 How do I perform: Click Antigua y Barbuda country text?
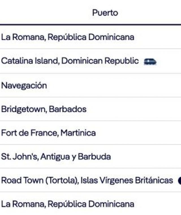coord(76,157)
